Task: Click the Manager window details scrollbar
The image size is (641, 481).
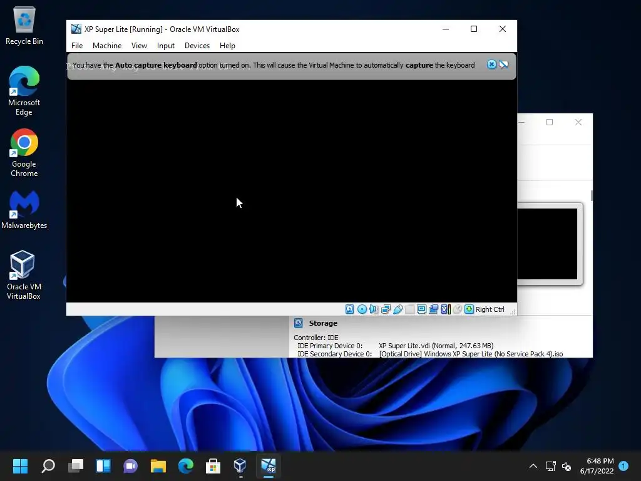Action: click(591, 195)
